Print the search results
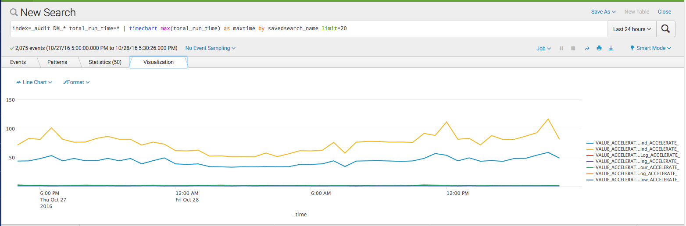 point(599,48)
